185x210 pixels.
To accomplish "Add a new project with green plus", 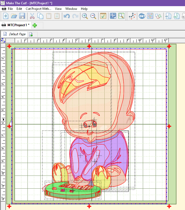I will (x=35, y=25).
